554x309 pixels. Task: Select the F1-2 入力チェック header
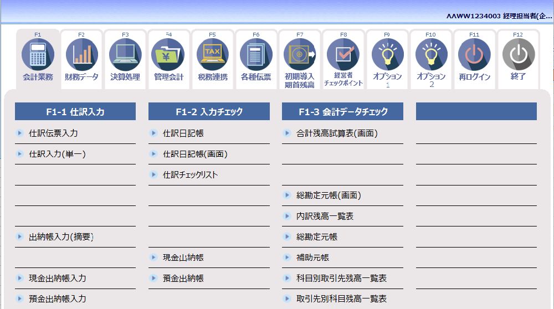(209, 112)
